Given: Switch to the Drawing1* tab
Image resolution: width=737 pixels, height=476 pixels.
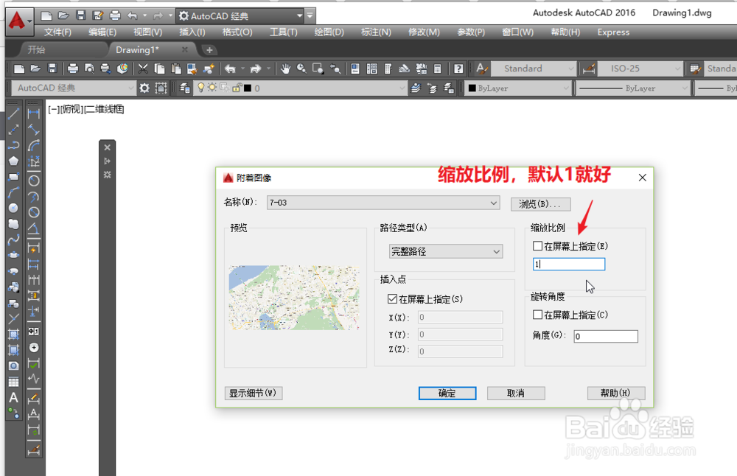Looking at the screenshot, I should point(137,49).
